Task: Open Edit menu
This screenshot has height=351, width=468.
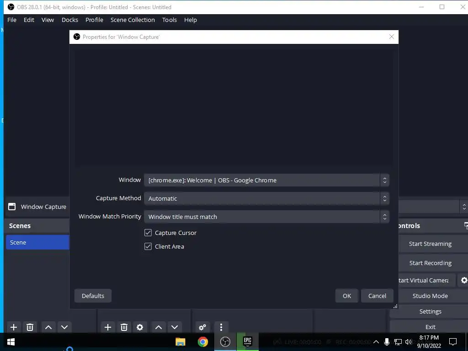Action: coord(29,20)
